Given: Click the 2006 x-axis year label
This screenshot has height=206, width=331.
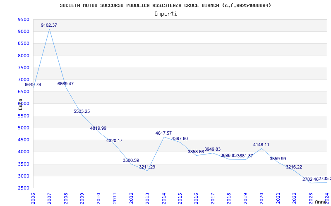Looking at the screenshot, I should (33, 198).
